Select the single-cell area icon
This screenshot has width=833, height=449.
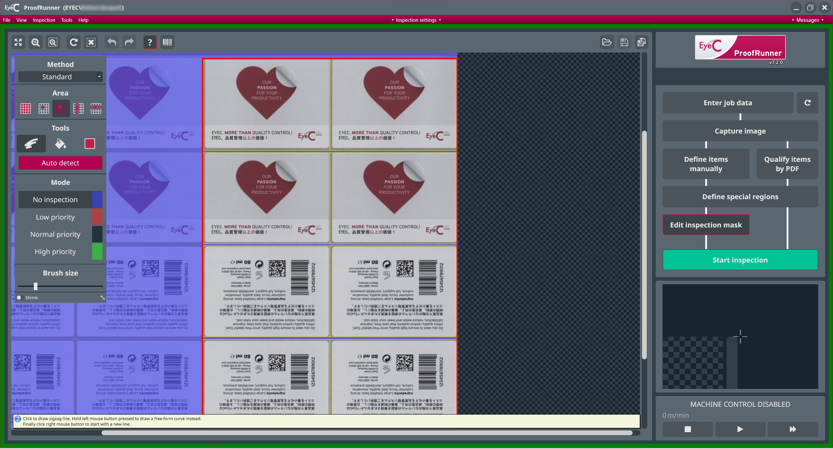[x=44, y=108]
